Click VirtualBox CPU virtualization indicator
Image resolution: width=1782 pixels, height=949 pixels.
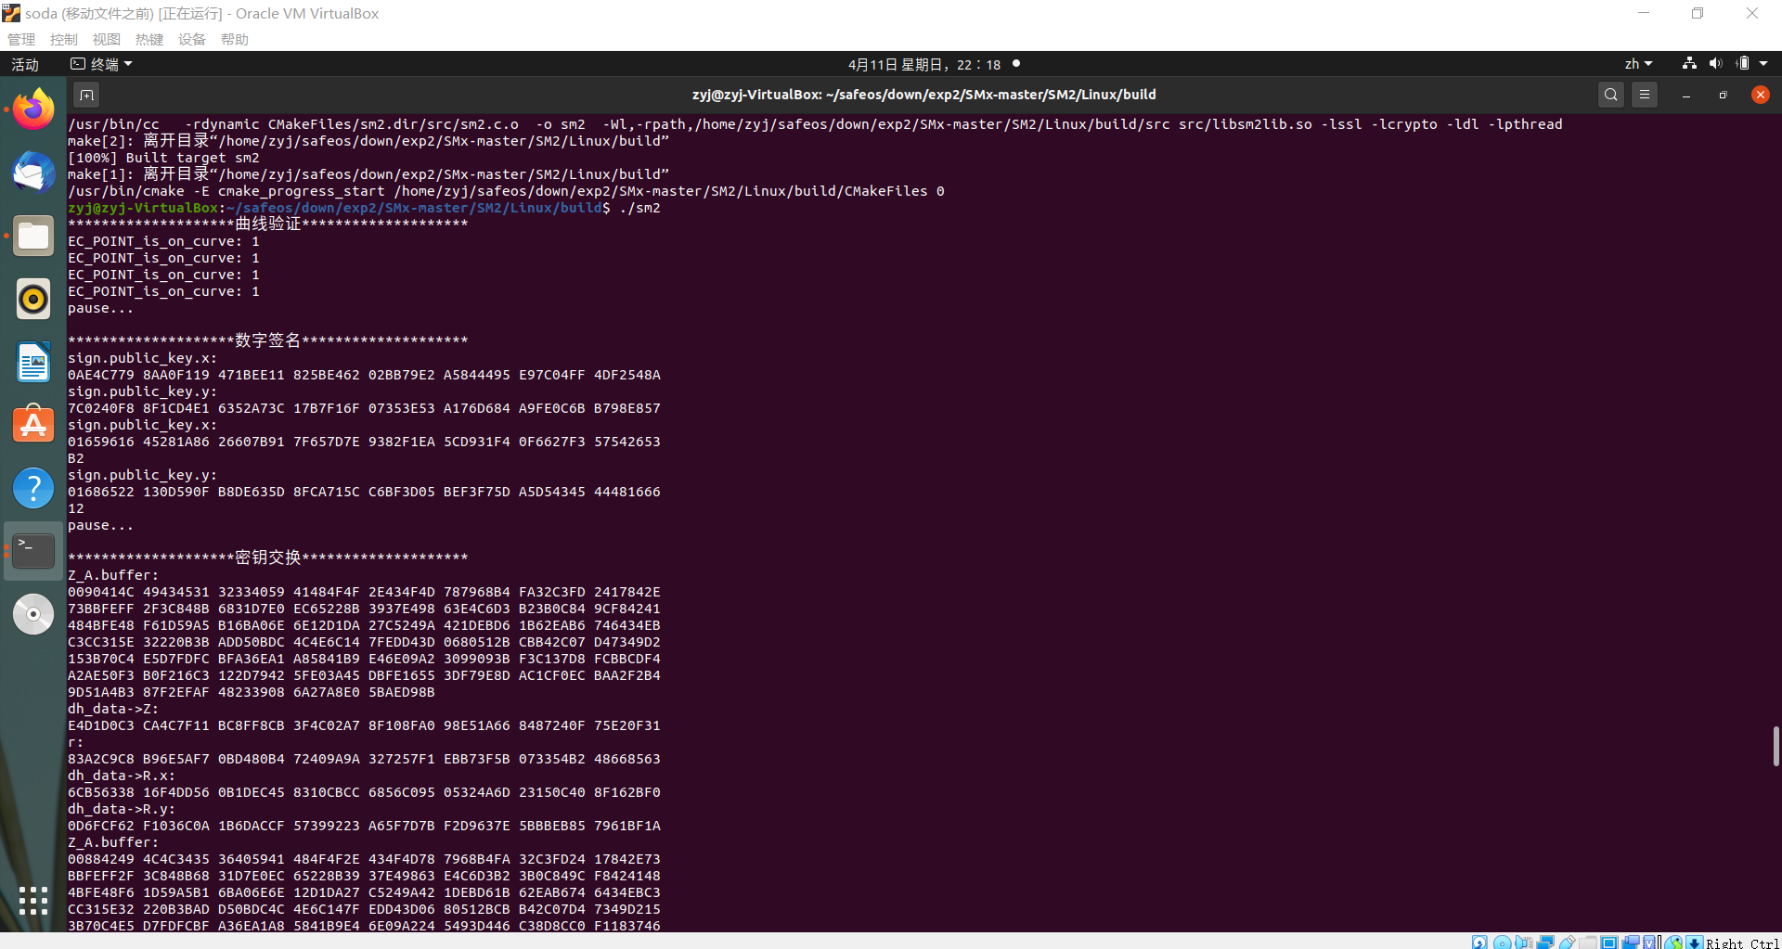[1649, 942]
